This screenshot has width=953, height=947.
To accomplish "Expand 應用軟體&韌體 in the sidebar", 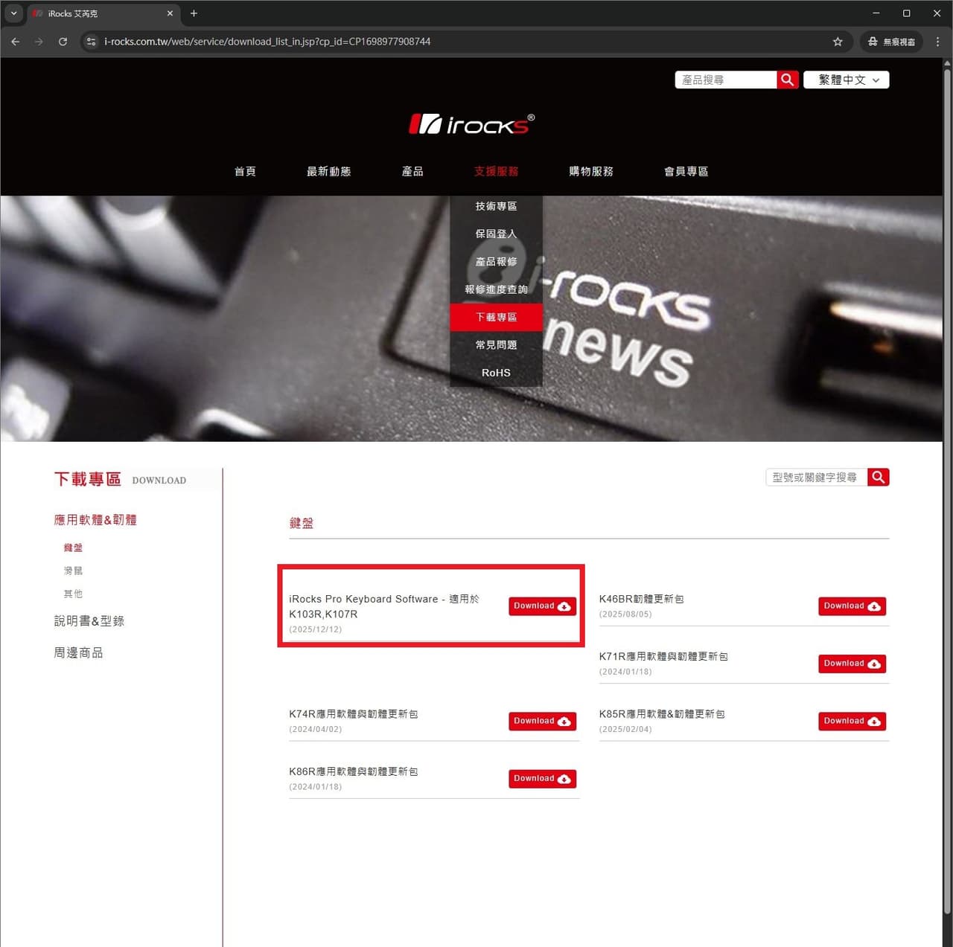I will (x=95, y=520).
